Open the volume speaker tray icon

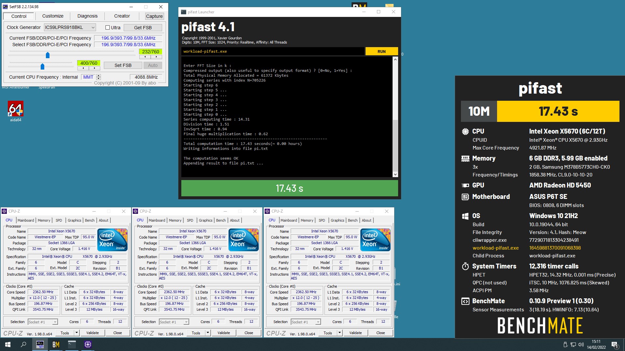pos(581,344)
